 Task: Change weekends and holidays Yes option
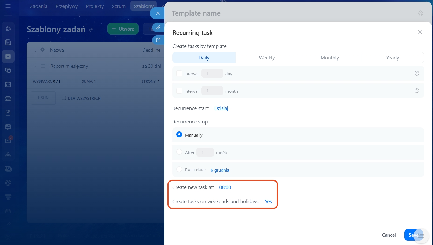click(268, 202)
